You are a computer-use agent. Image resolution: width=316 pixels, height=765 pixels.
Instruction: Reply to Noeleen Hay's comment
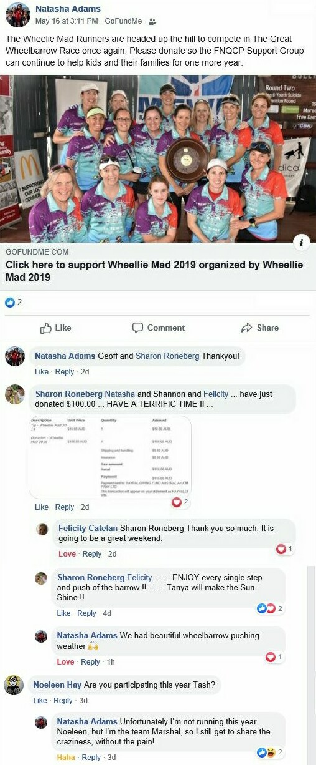pyautogui.click(x=63, y=701)
